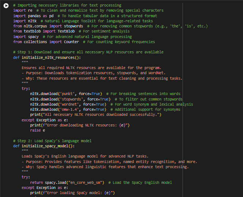Click docstring '- Purpose: Provides features like tokenization'
This screenshot has height=197, width=243.
pos(110,162)
